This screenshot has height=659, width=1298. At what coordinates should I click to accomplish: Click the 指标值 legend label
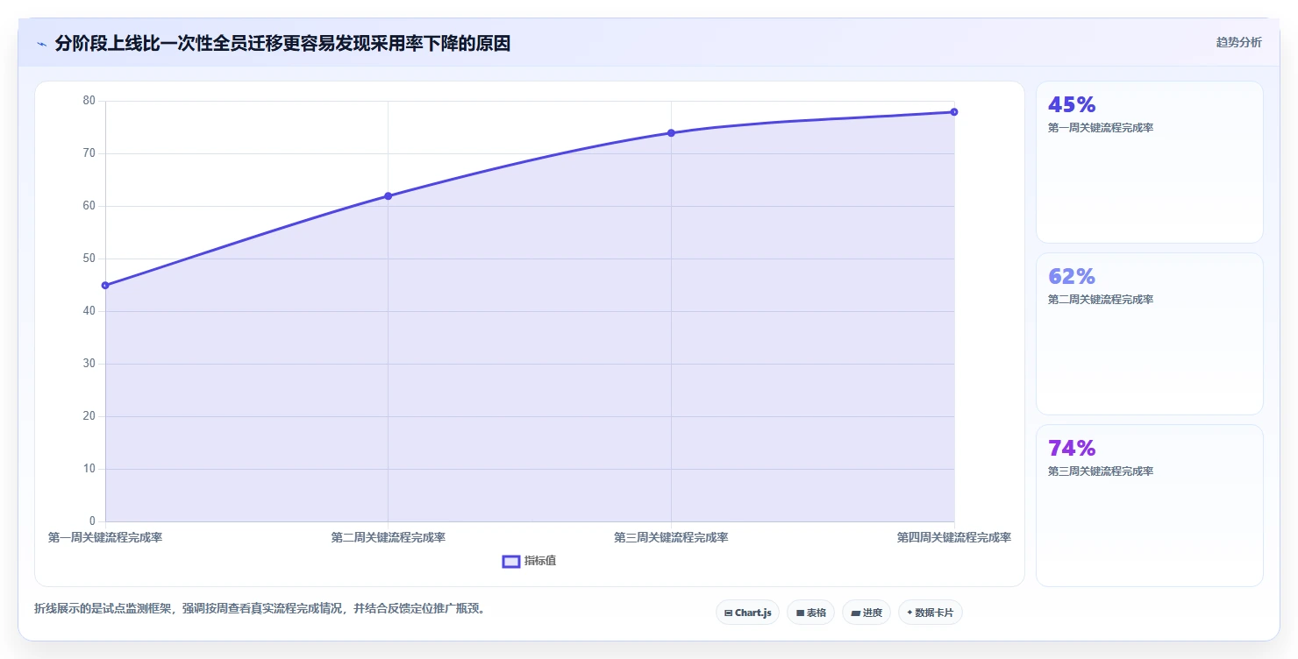pyautogui.click(x=540, y=561)
